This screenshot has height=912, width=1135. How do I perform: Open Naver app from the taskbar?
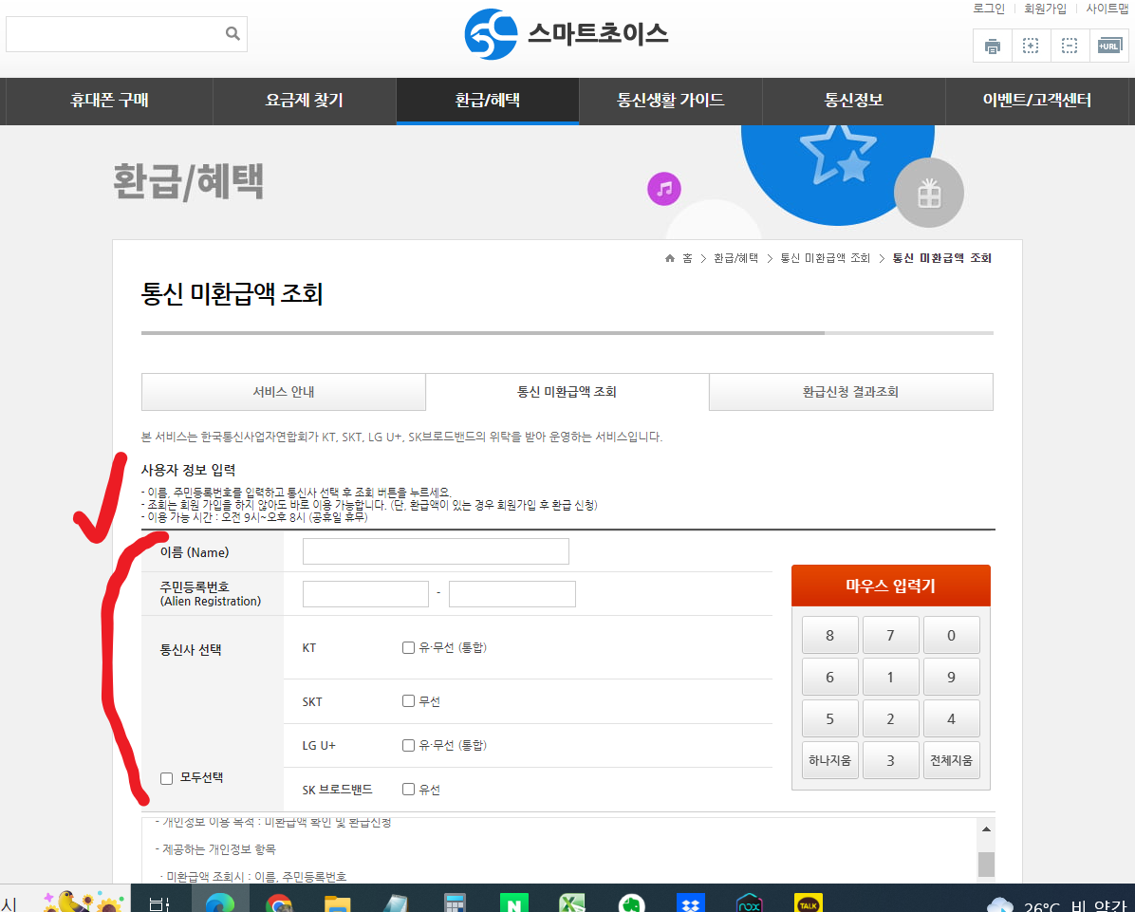[514, 903]
